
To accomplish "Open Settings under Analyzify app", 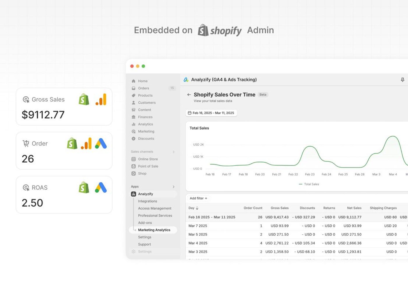I will click(145, 237).
